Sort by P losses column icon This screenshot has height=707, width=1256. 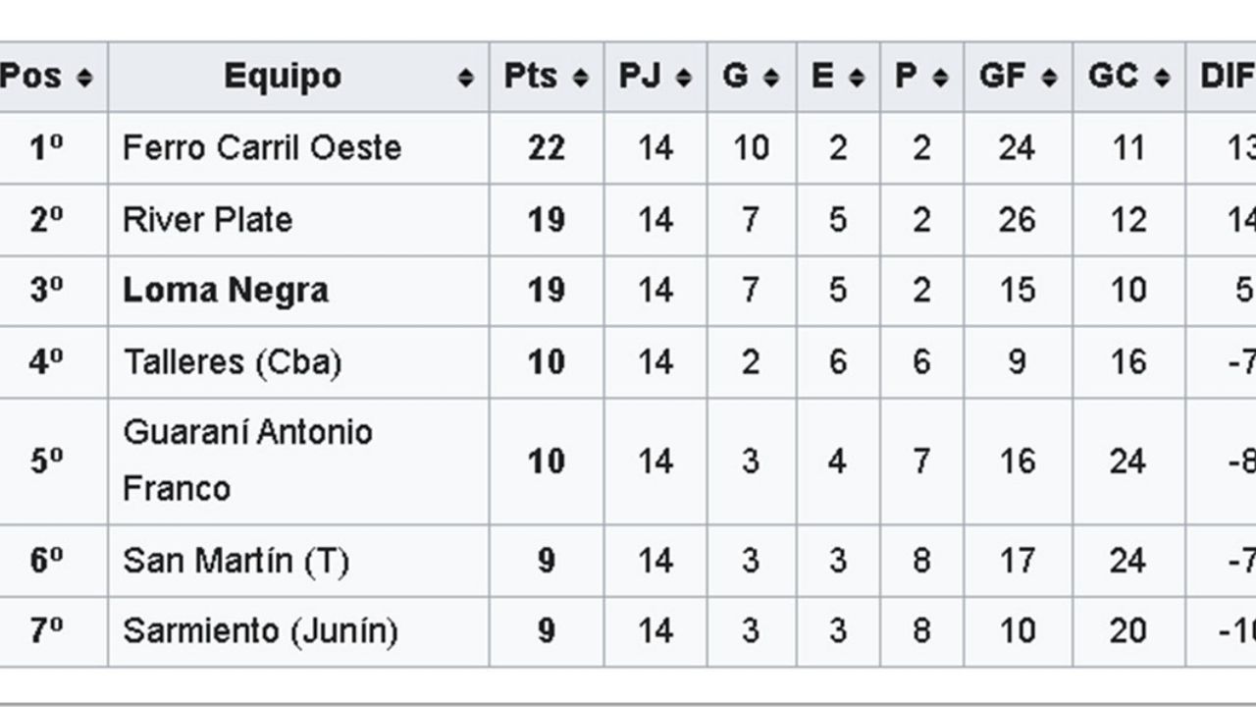[x=940, y=77]
